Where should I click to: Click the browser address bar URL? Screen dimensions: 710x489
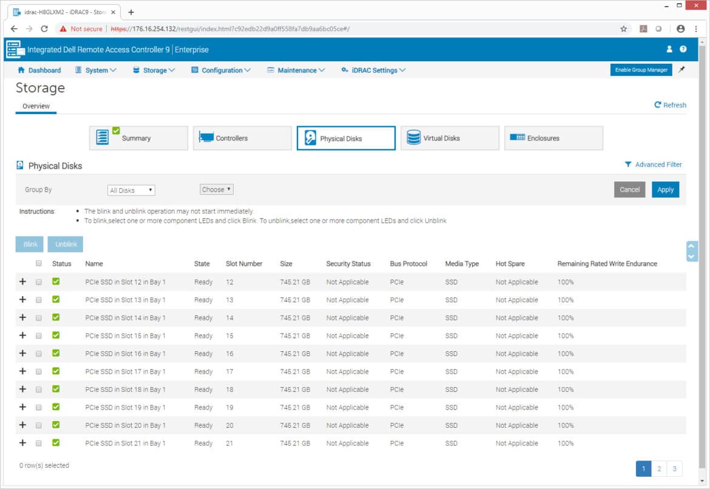[230, 29]
